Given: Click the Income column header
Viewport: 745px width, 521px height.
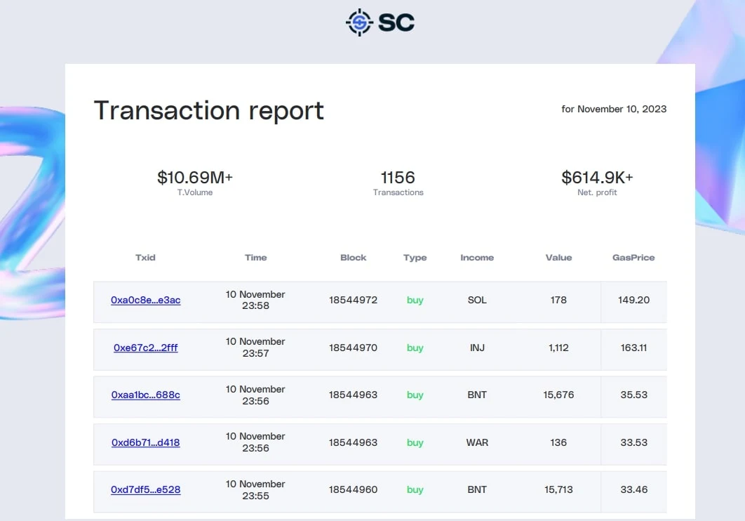Looking at the screenshot, I should coord(477,257).
